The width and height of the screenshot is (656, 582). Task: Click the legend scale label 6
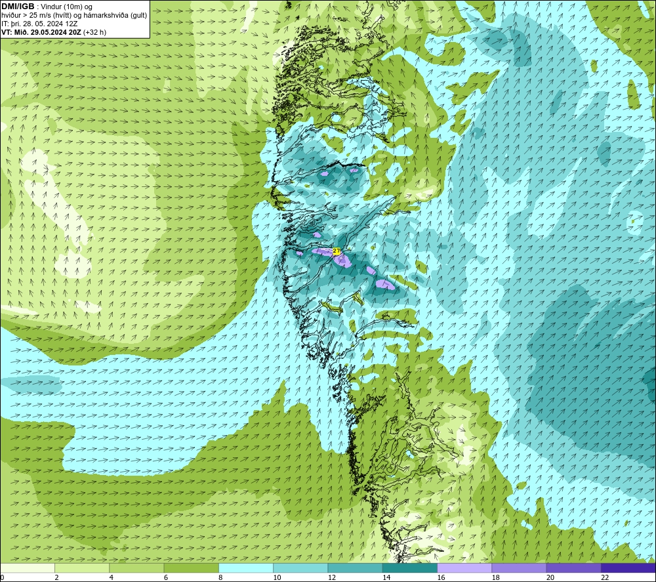tap(166, 577)
